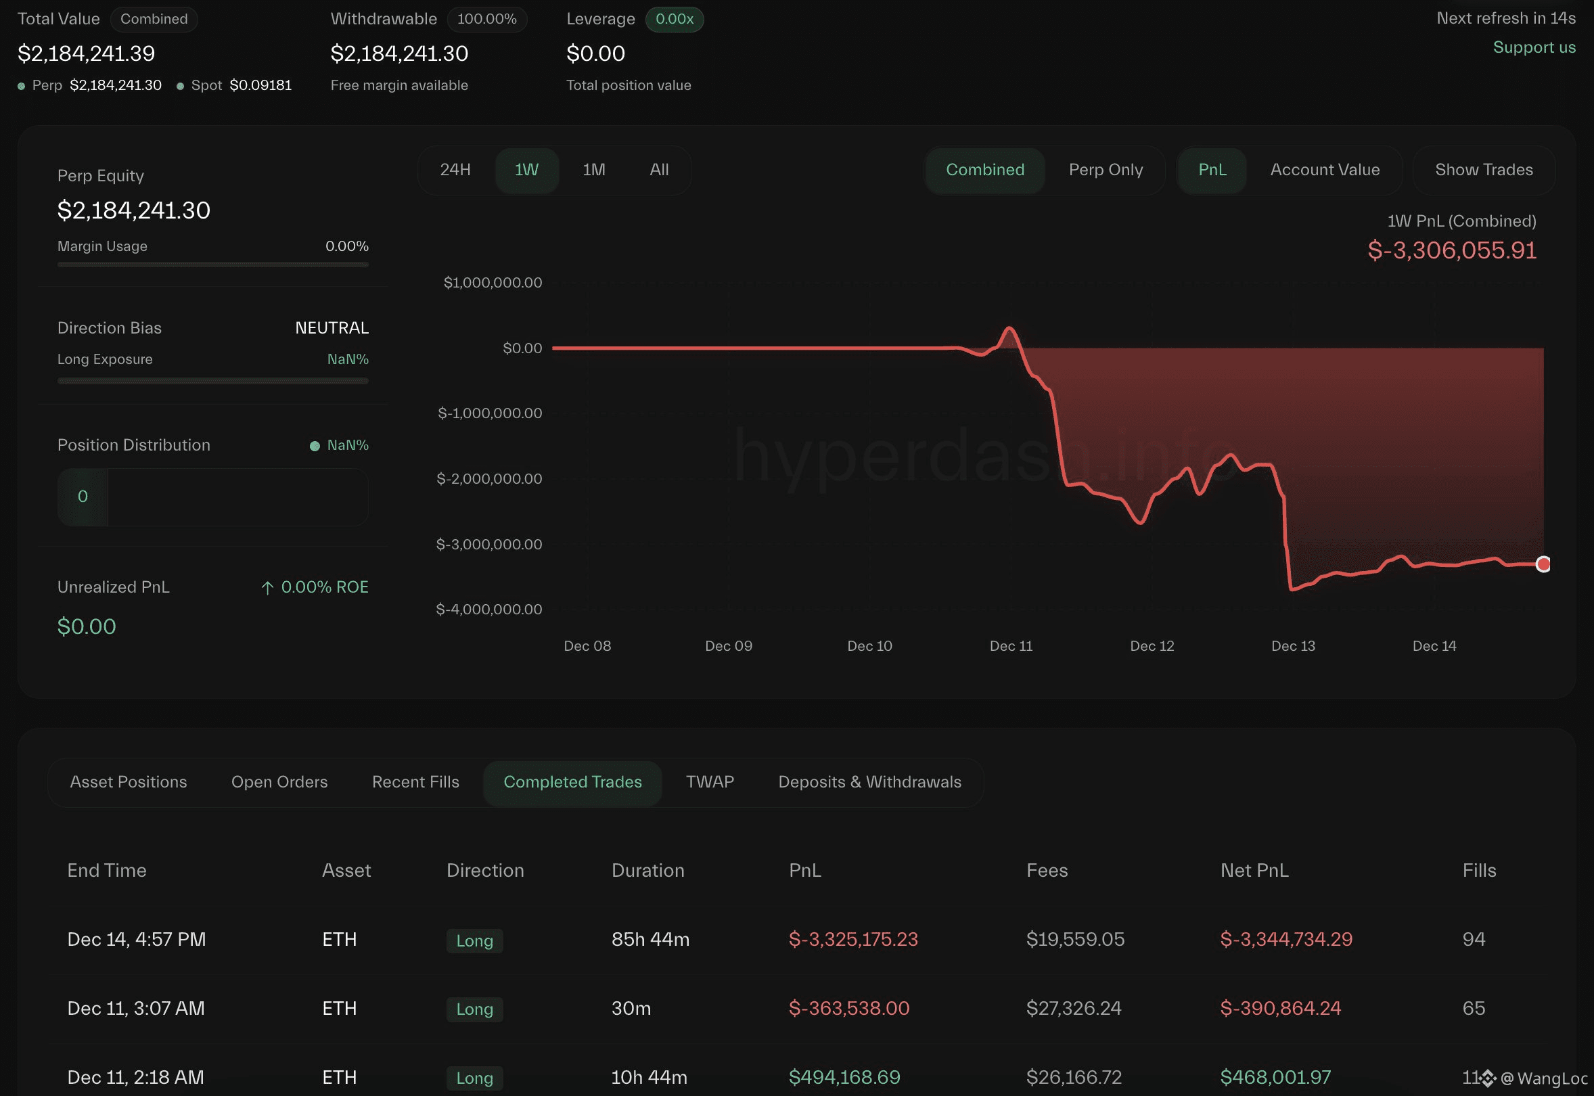Click the green Perp legend dot
This screenshot has width=1594, height=1096.
[21, 87]
